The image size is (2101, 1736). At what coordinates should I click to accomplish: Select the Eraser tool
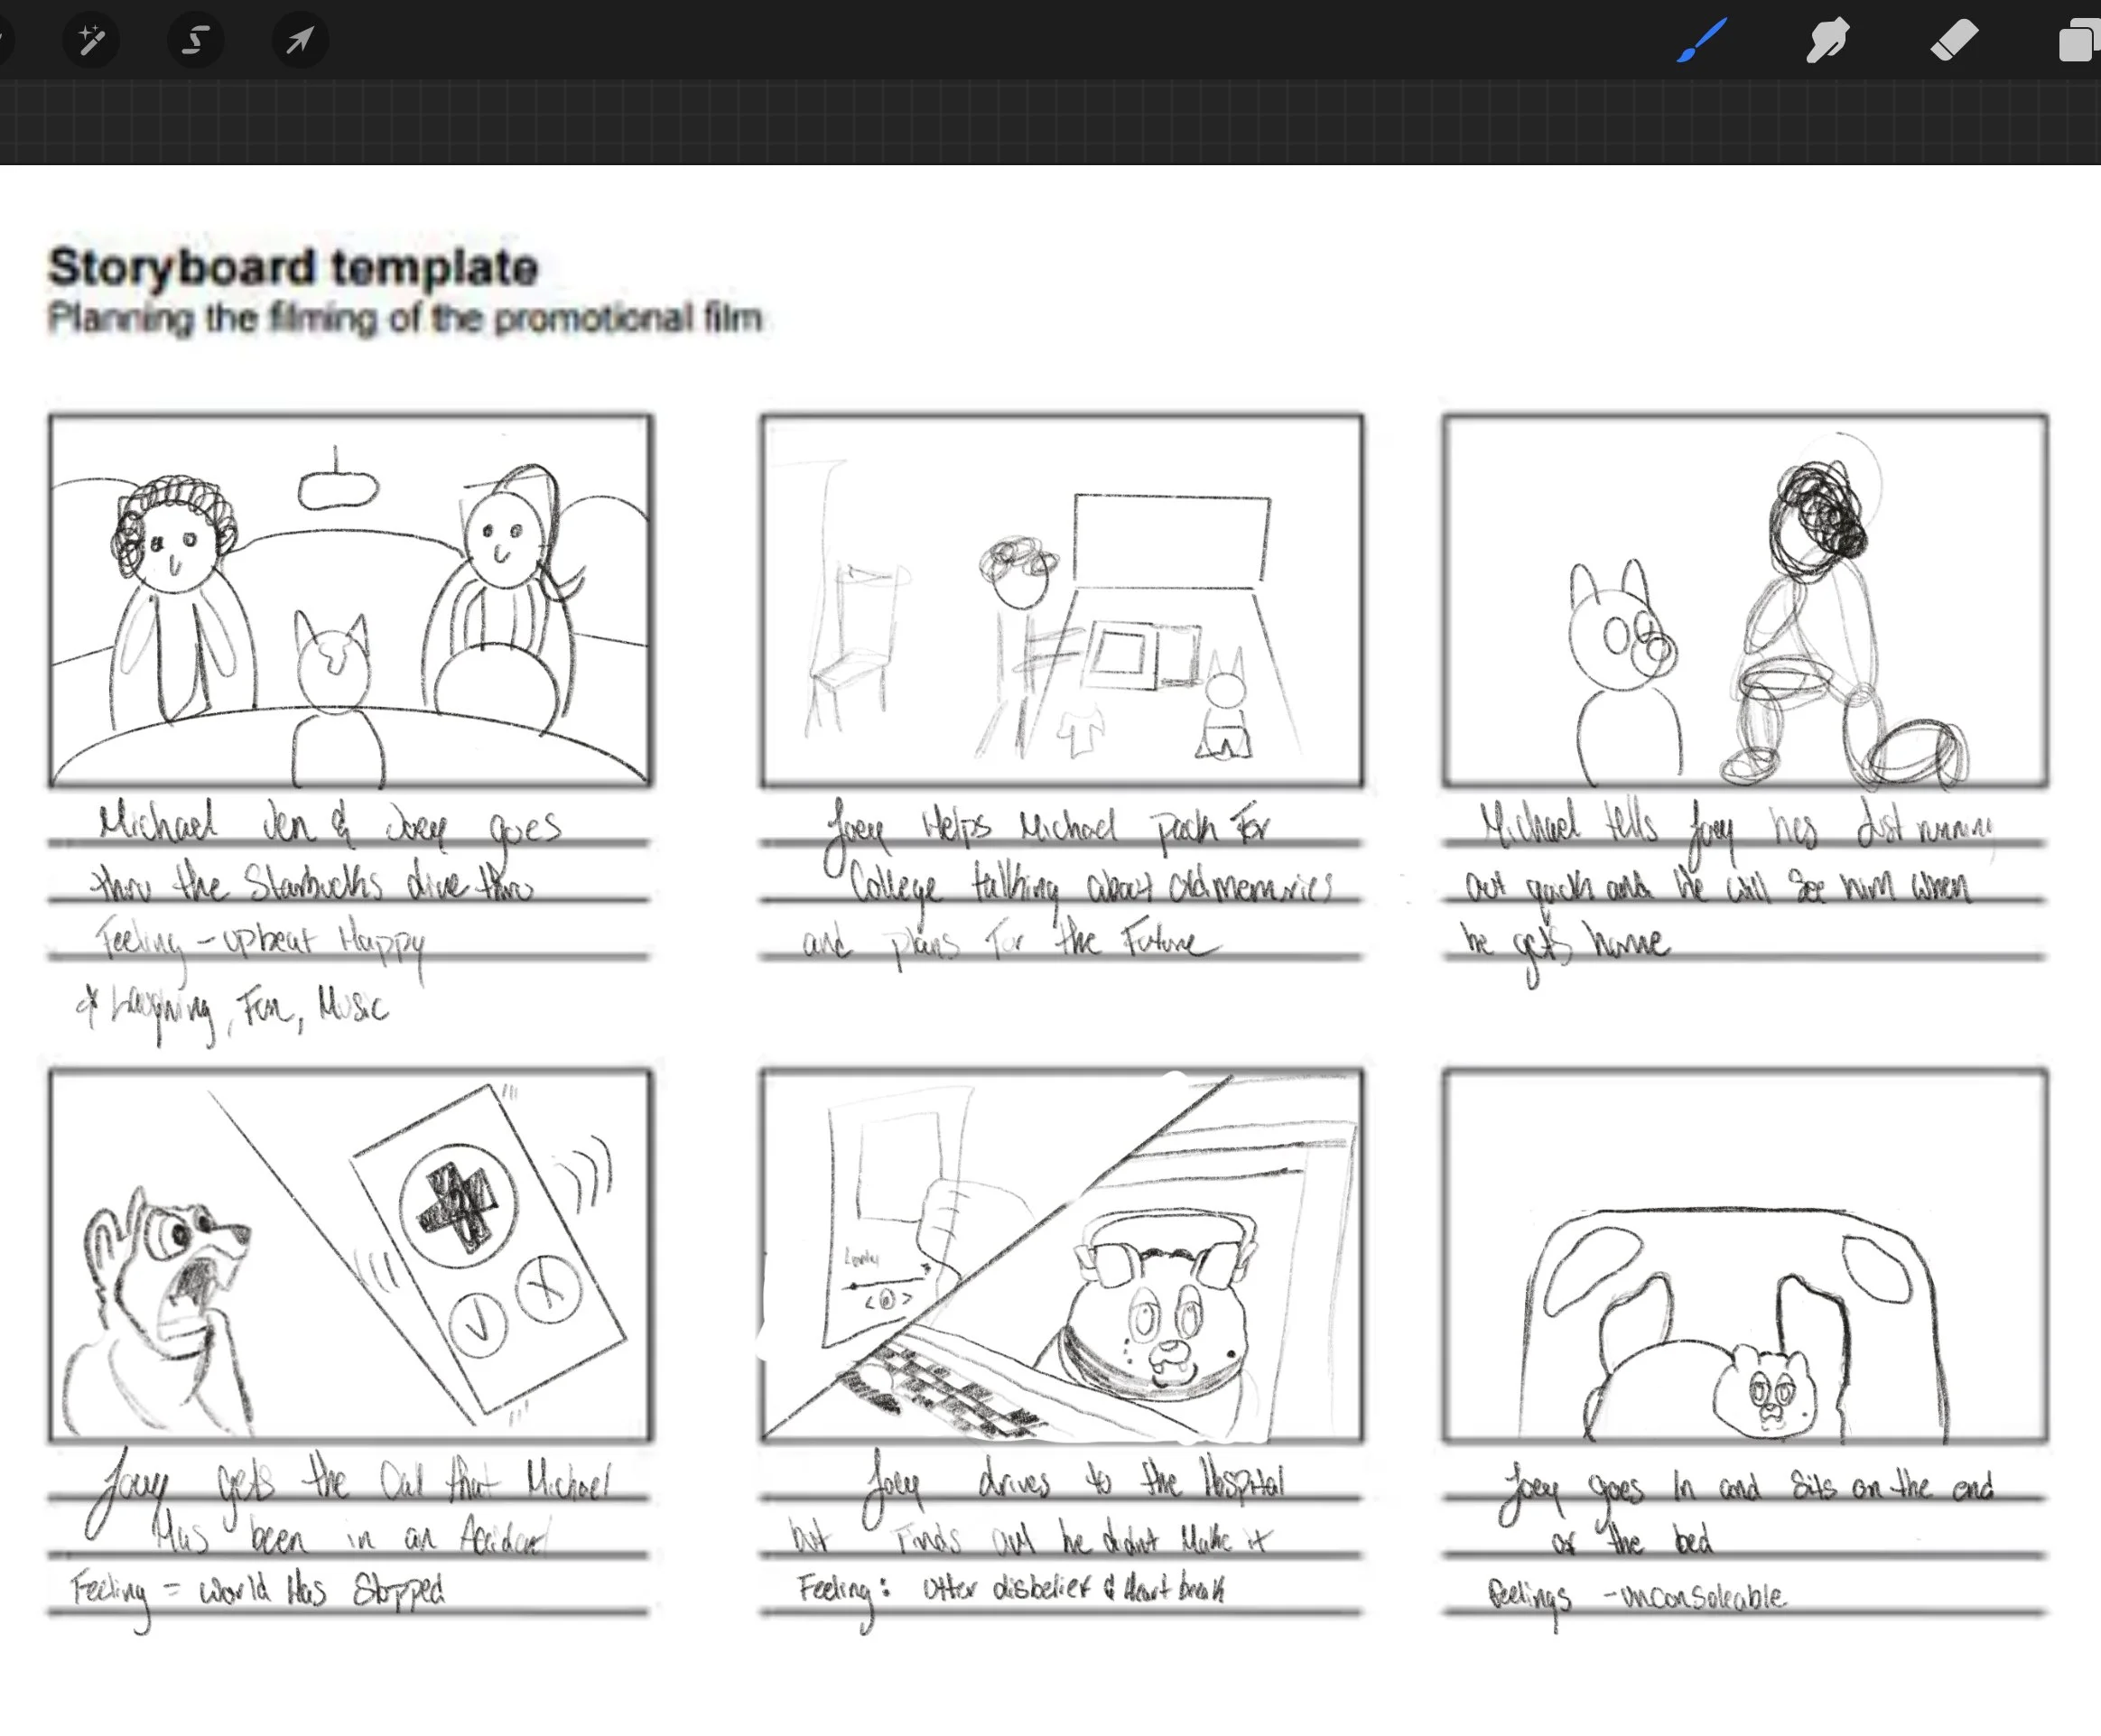[1953, 40]
